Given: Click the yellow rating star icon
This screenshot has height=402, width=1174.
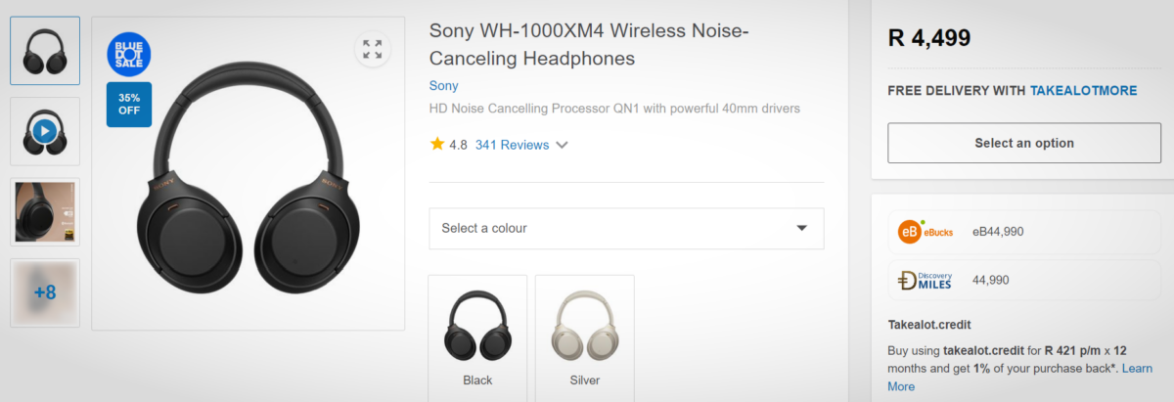Looking at the screenshot, I should point(437,144).
